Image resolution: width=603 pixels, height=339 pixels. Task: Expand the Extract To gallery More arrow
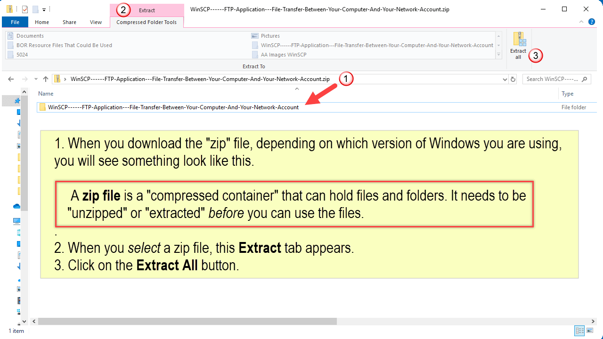498,55
